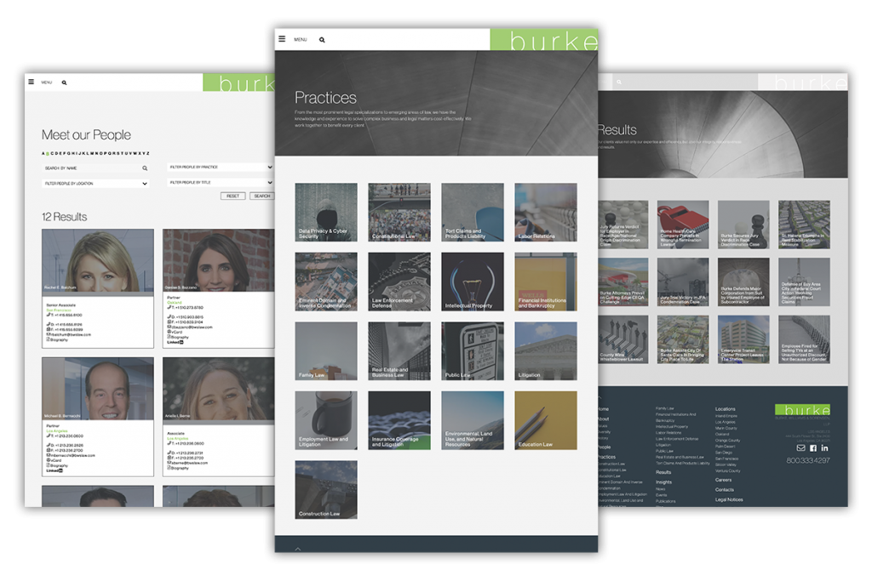Open the Filter People by Title dropdown

220,183
